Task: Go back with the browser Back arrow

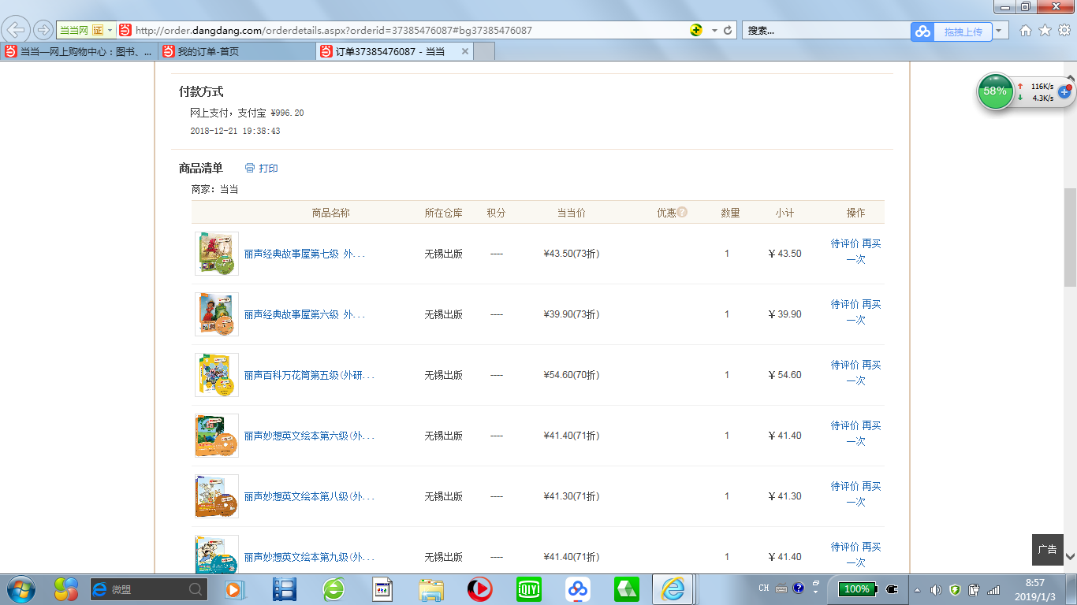Action: 17,31
